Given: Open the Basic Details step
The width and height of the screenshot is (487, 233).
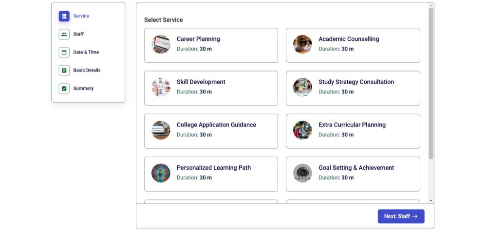Looking at the screenshot, I should click(x=87, y=71).
